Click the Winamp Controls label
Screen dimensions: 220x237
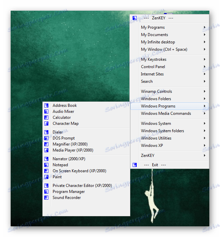pos(156,91)
